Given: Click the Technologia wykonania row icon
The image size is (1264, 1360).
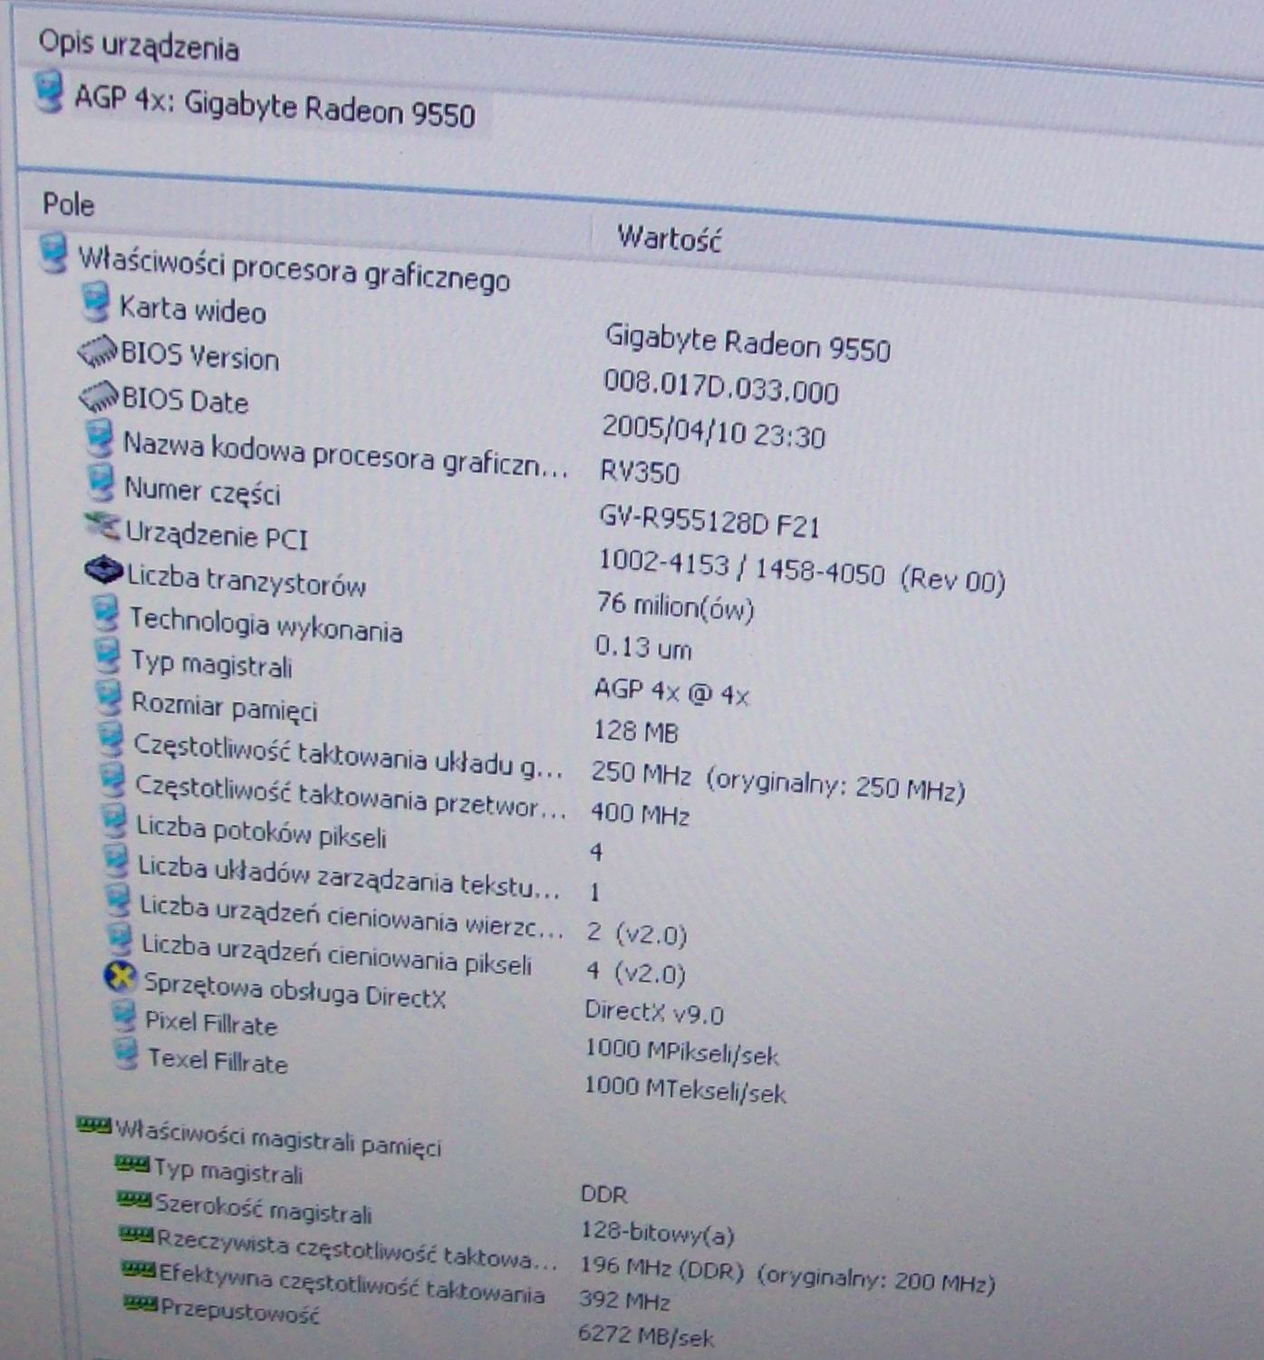Looking at the screenshot, I should (x=107, y=613).
